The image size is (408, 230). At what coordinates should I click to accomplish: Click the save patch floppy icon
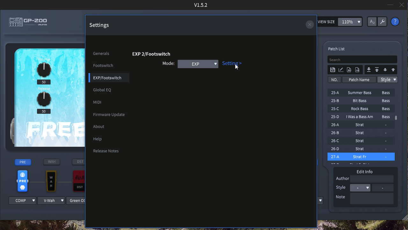(332, 70)
